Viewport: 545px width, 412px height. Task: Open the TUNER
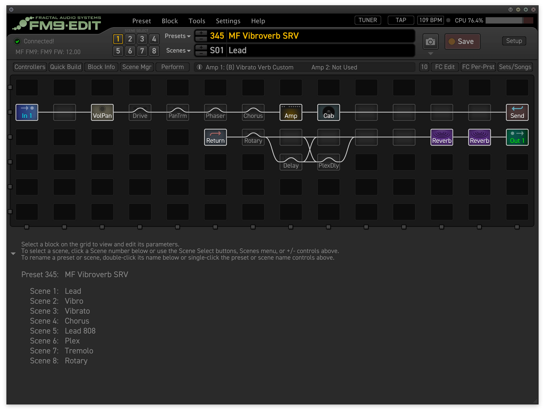click(368, 20)
